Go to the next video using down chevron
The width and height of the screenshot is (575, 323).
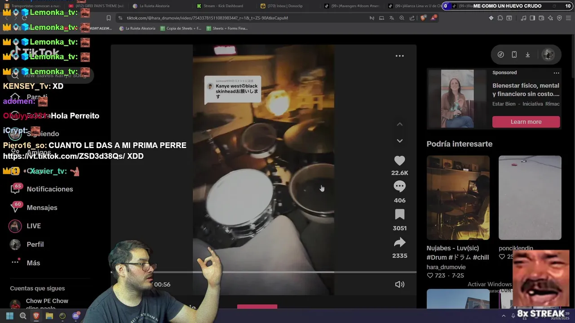tap(399, 141)
